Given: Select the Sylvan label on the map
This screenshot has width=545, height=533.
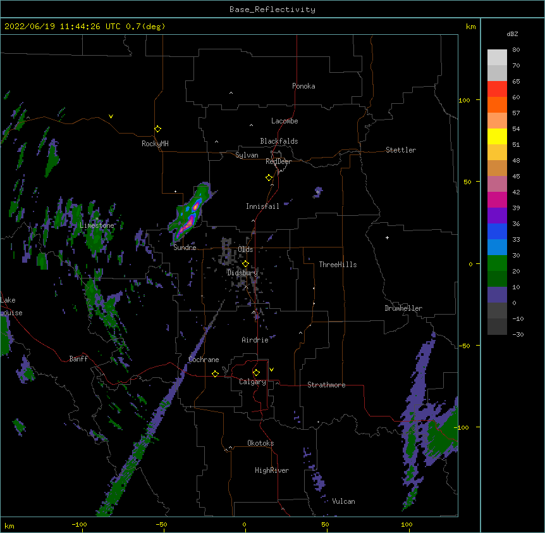Looking at the screenshot, I should 247,155.
